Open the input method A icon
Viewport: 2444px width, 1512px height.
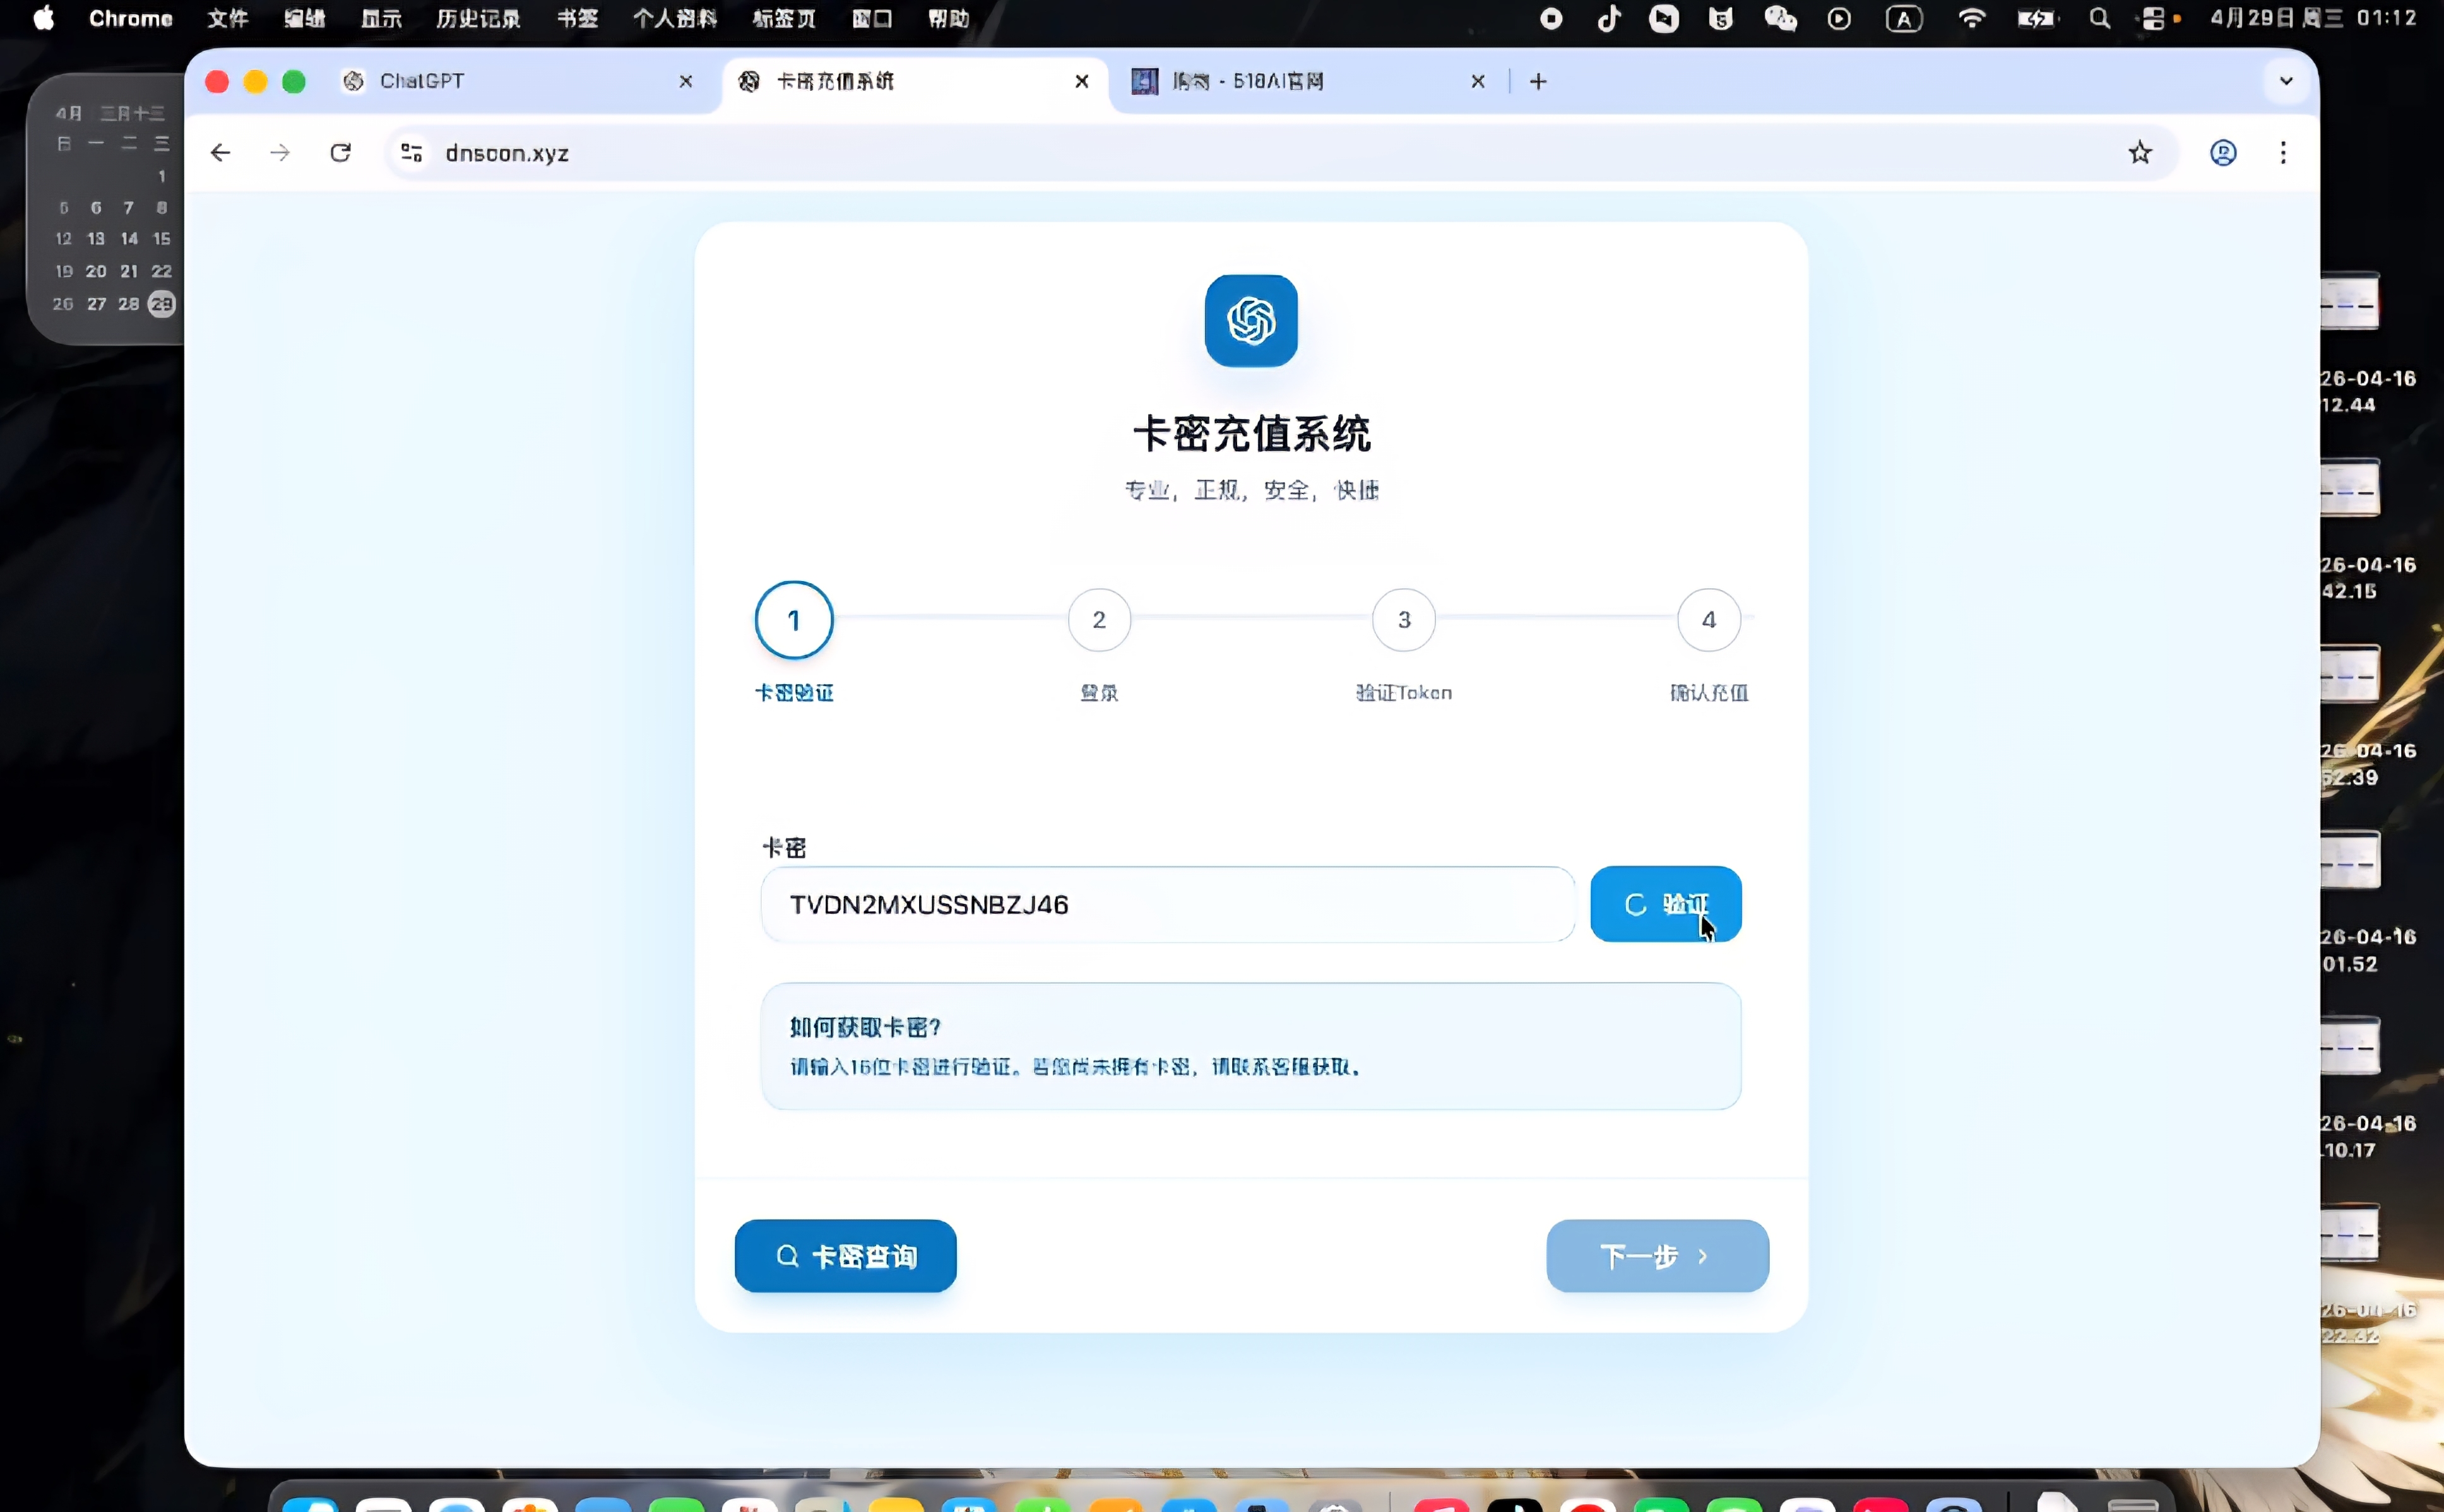coord(1904,18)
